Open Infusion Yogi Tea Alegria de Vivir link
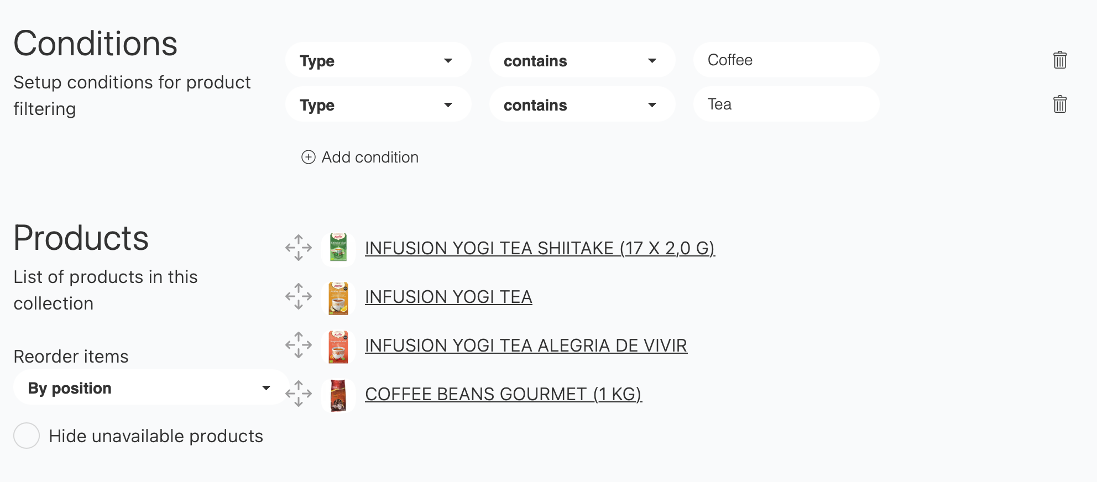Viewport: 1097px width, 482px height. (x=526, y=345)
